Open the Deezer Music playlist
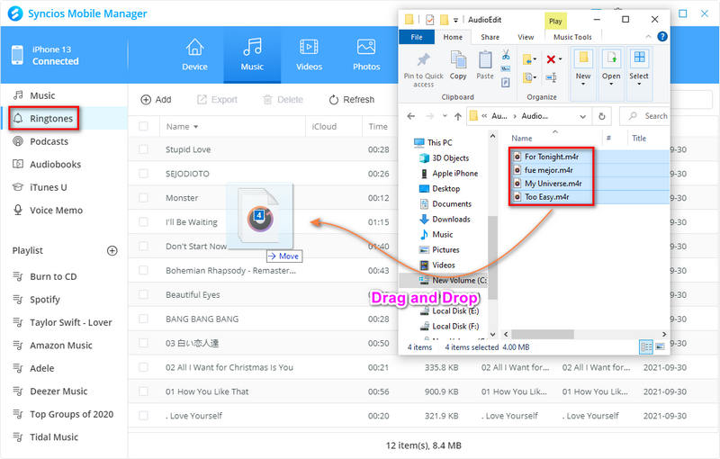The image size is (720, 459). [x=58, y=391]
